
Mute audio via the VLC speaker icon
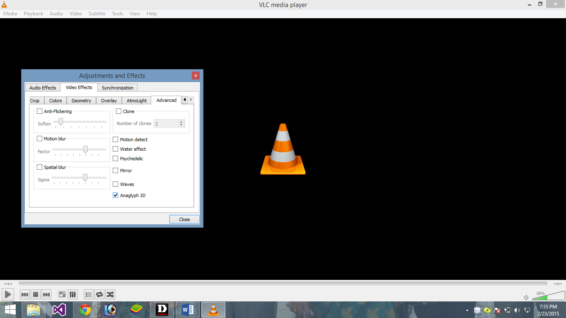(526, 297)
